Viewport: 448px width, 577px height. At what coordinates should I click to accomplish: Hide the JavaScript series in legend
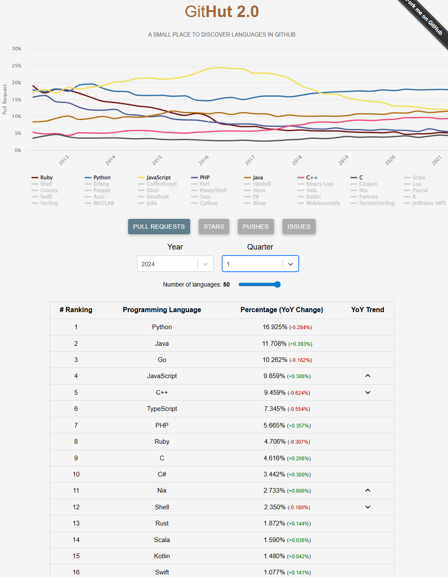click(154, 178)
